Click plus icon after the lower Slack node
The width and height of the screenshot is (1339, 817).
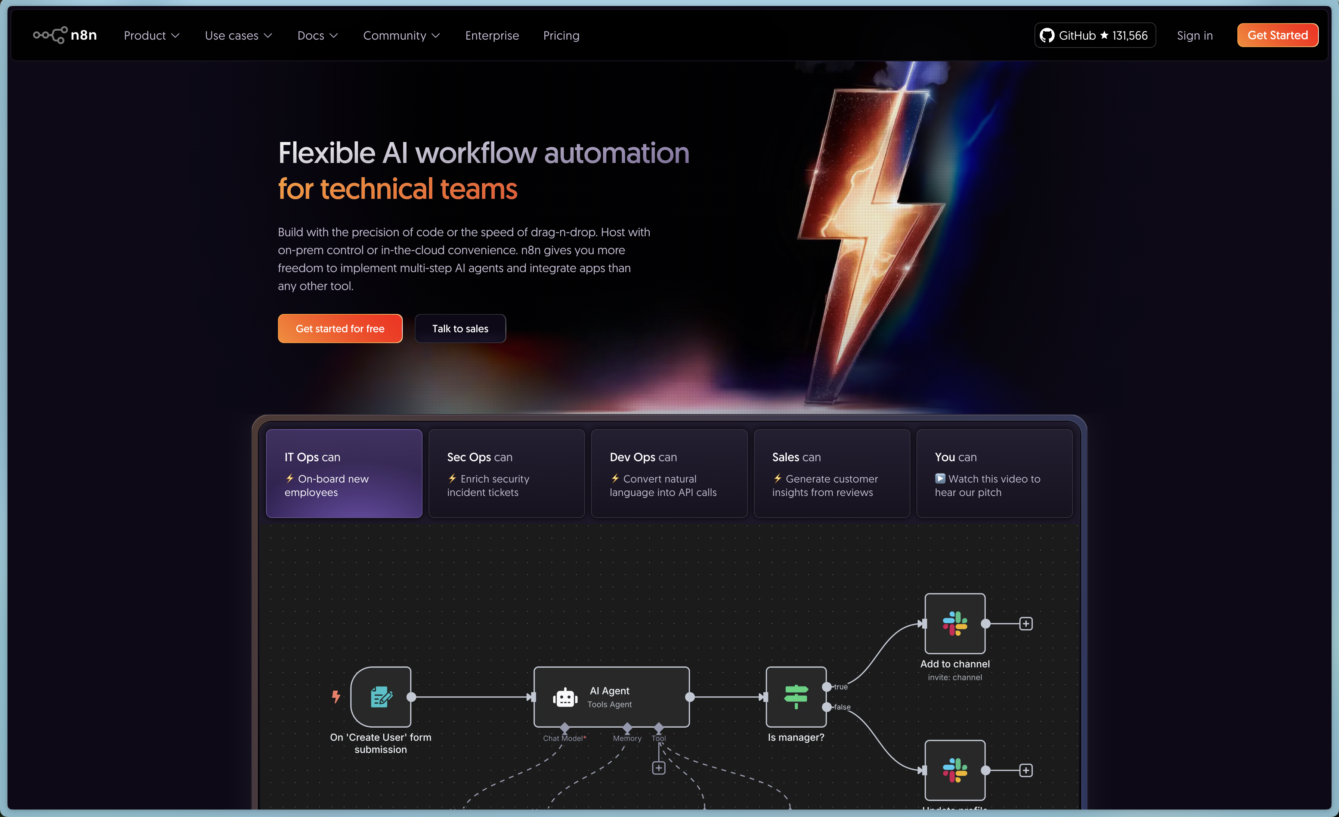coord(1026,770)
